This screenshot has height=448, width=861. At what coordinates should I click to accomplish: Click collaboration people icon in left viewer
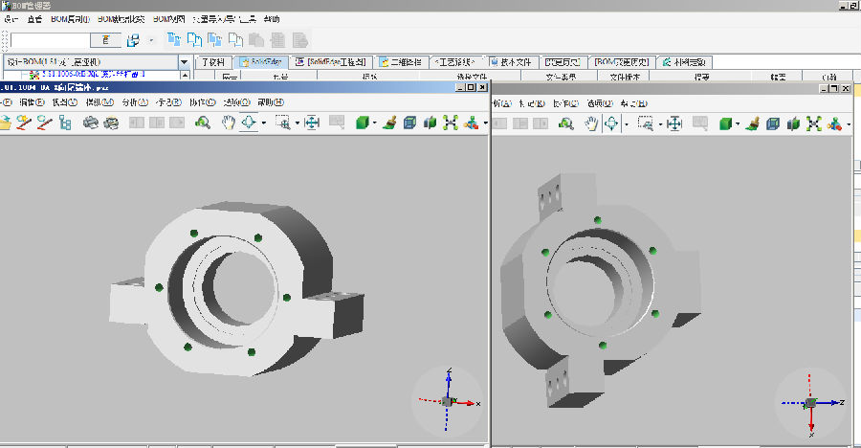471,123
